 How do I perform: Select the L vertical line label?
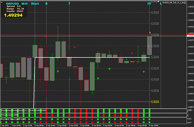(x=161, y=4)
